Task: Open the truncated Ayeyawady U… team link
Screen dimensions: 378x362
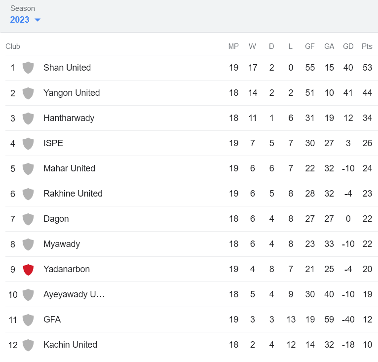Action: point(74,294)
